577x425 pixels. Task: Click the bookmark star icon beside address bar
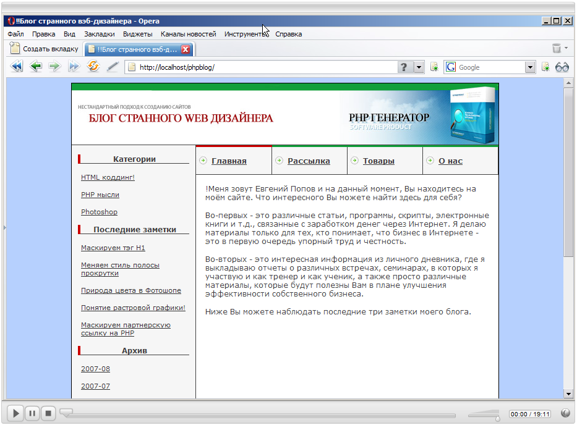tap(435, 67)
